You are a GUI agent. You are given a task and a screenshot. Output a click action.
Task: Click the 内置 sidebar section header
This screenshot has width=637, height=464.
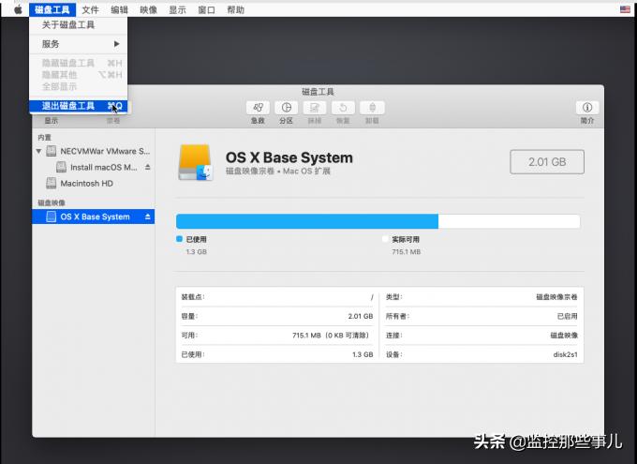click(x=44, y=138)
